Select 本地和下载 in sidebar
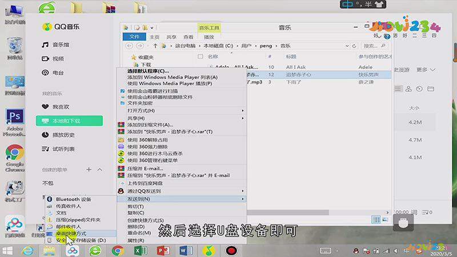 point(69,121)
